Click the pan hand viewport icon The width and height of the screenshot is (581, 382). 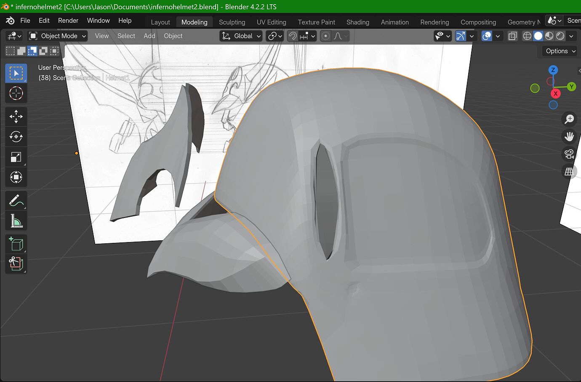point(569,137)
